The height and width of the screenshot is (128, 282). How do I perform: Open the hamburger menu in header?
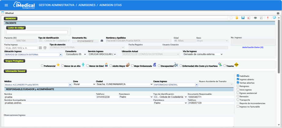click(x=6, y=5)
